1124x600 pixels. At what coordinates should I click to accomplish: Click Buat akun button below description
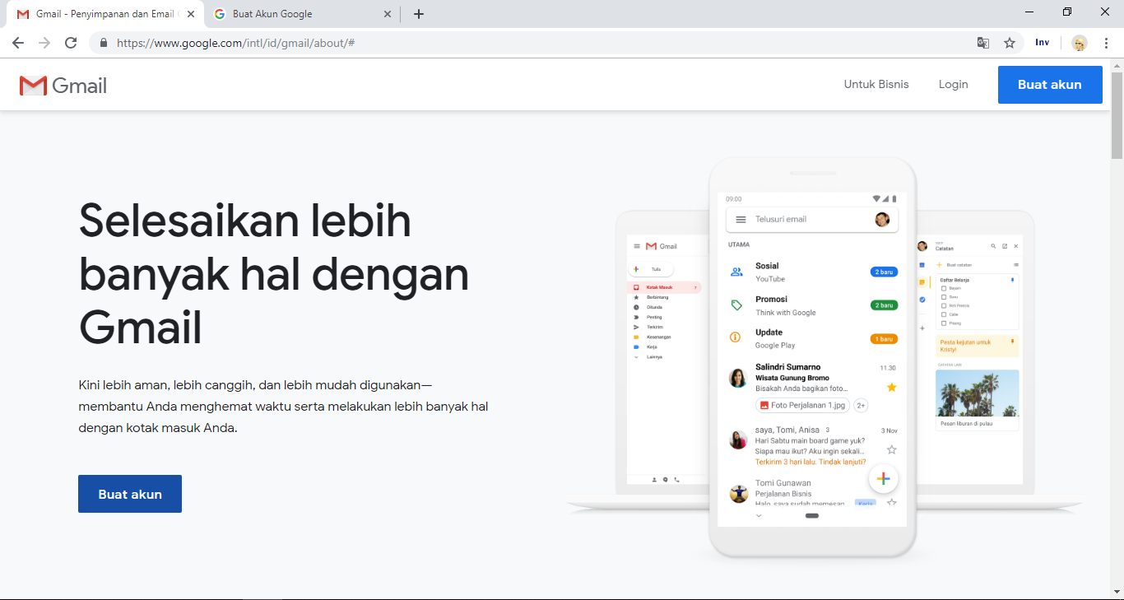(130, 494)
